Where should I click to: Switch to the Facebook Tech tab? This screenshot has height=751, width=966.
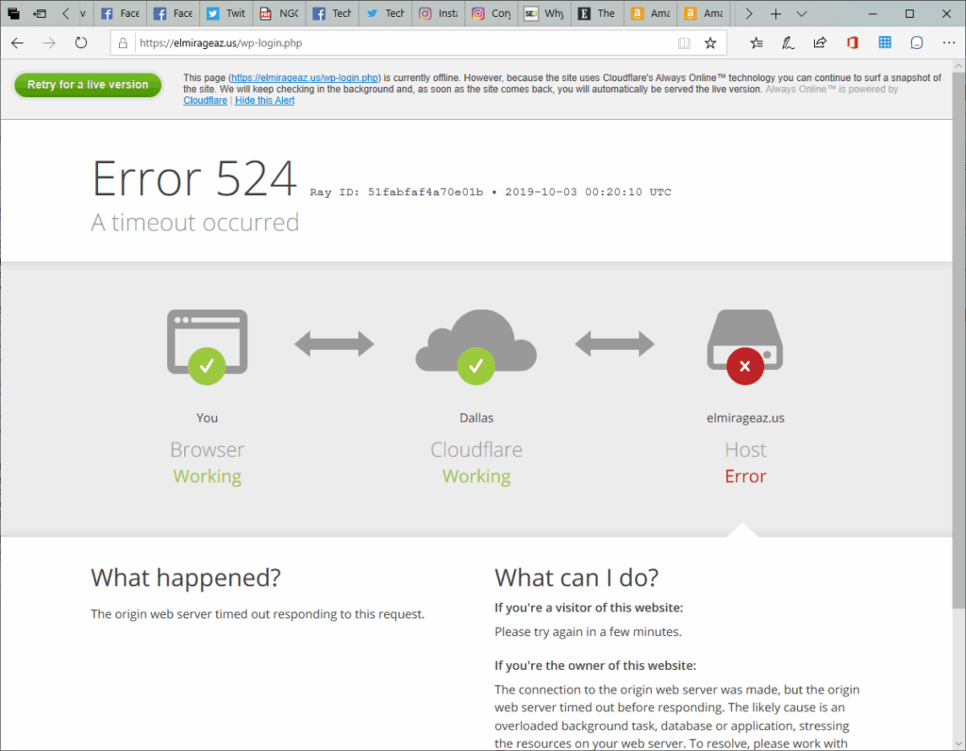coord(332,13)
